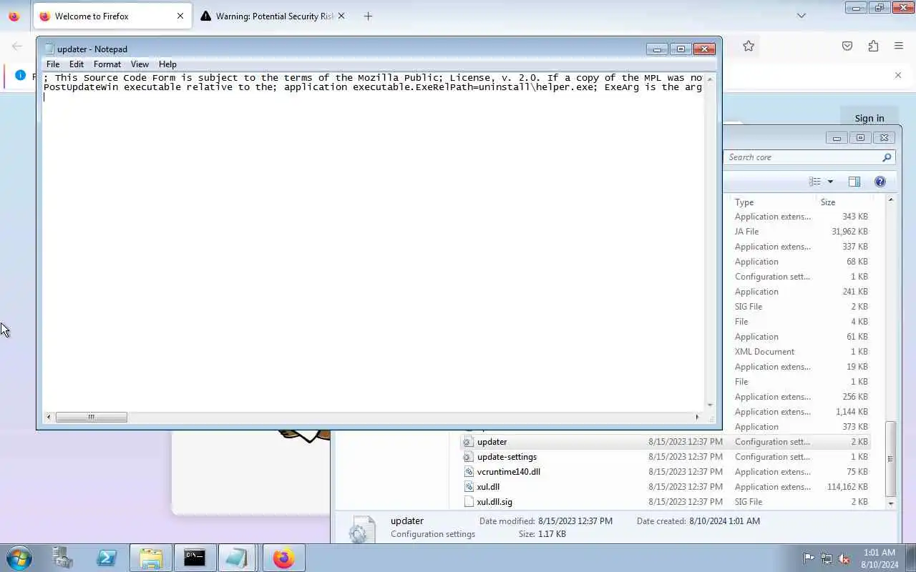Screen dimensions: 916x572
Task: Switch to File Explorer taskbar button
Action: (150, 558)
